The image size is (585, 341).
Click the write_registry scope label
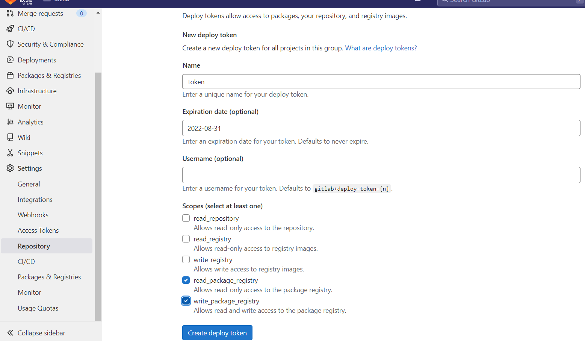click(x=213, y=260)
